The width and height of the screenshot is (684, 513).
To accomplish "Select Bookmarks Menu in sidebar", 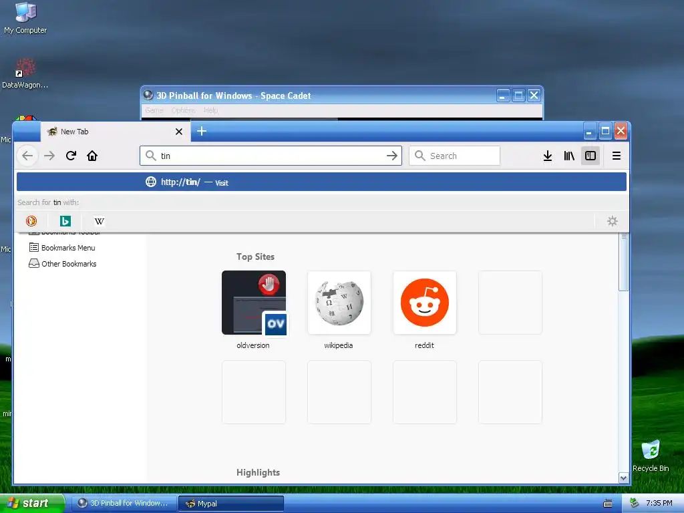I will (62, 248).
